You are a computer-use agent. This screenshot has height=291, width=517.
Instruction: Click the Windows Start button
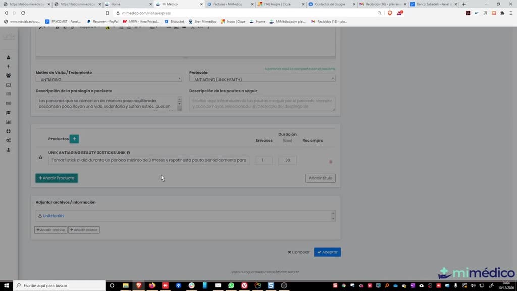click(6, 285)
